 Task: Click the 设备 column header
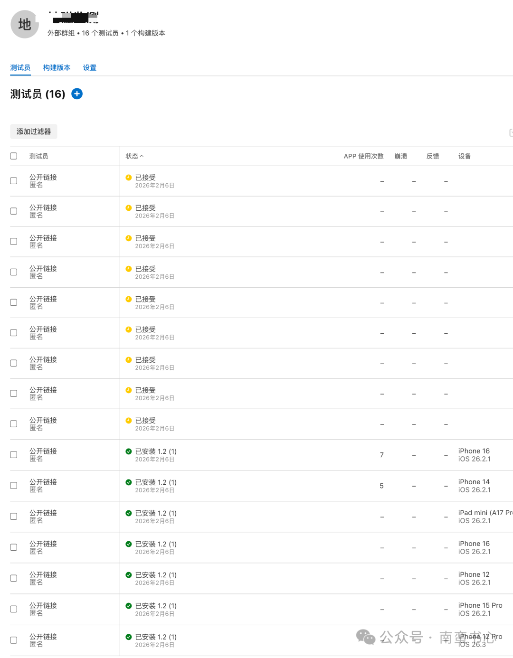pyautogui.click(x=465, y=156)
